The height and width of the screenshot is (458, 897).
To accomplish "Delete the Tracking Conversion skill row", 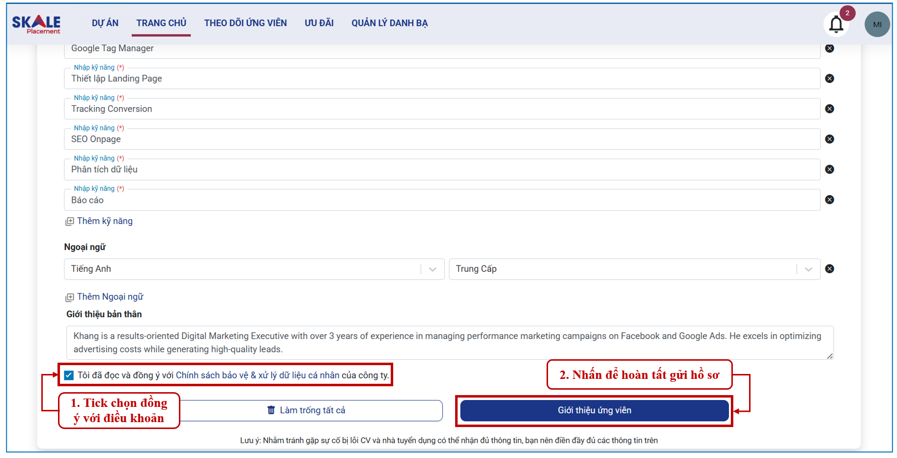I will pyautogui.click(x=830, y=109).
